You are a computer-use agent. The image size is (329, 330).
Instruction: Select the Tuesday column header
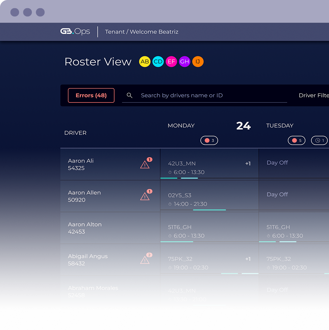(280, 125)
